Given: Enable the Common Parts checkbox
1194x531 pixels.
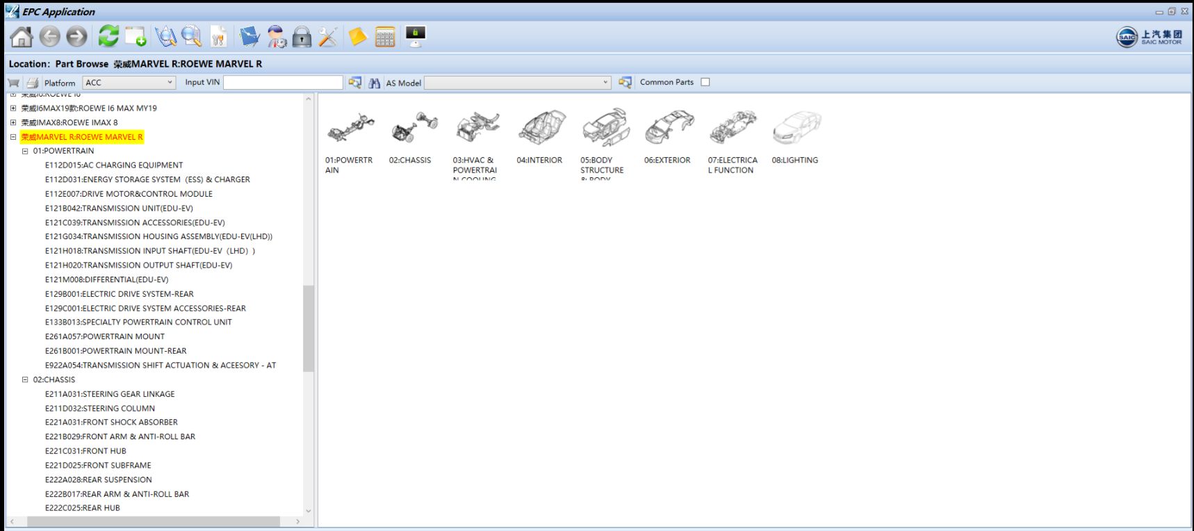Looking at the screenshot, I should click(705, 82).
